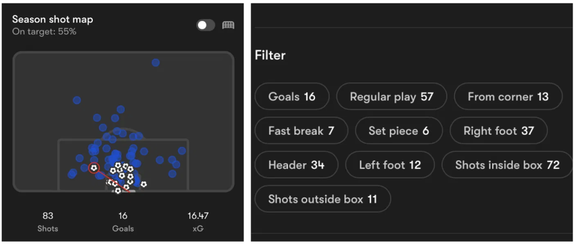The image size is (576, 244).
Task: Filter shots by Header 34
Action: pyautogui.click(x=296, y=165)
